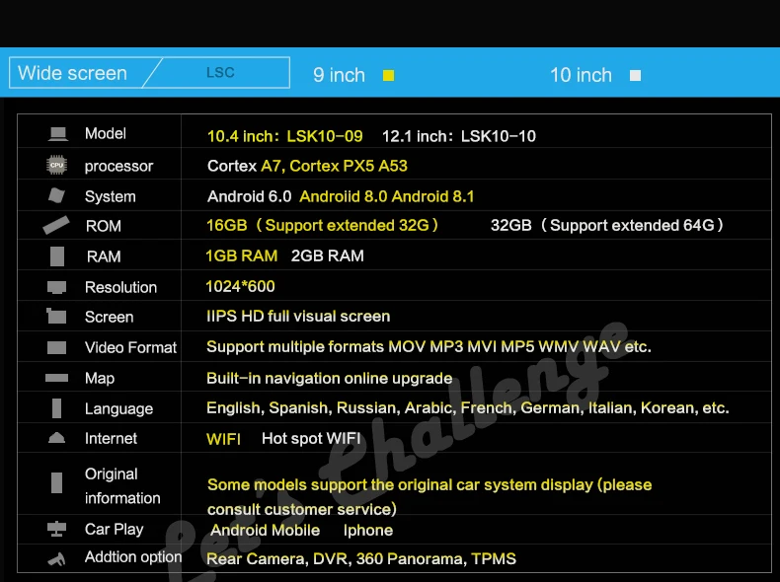This screenshot has height=582, width=780.
Task: Click the RAM row label
Action: click(x=104, y=256)
